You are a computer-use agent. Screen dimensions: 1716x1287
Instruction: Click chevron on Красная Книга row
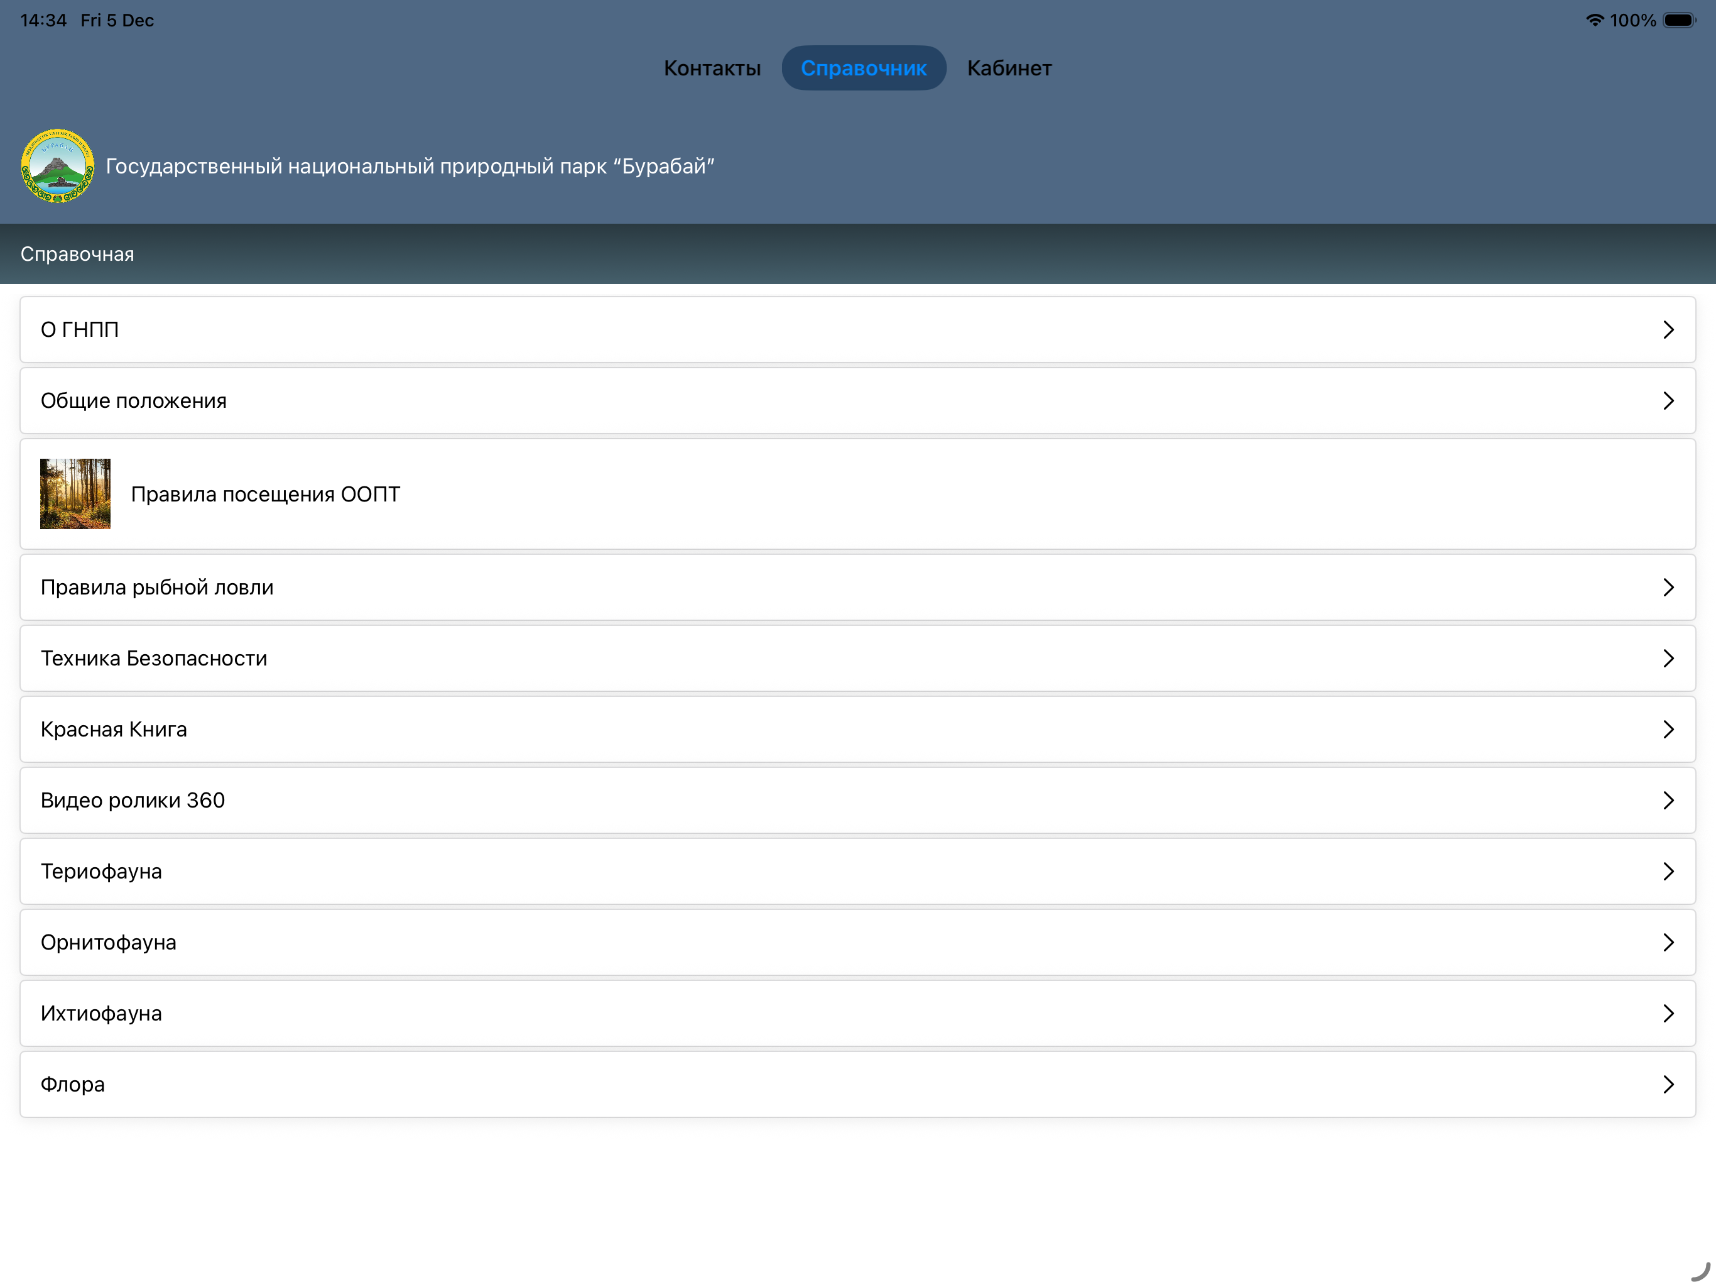1669,730
